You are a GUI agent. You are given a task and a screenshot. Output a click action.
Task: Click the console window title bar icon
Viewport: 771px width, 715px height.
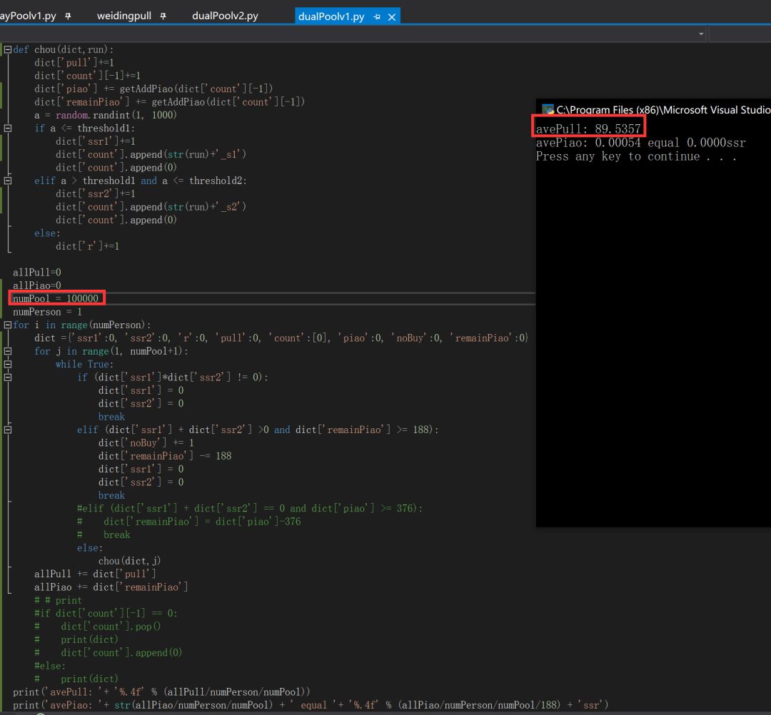[548, 110]
